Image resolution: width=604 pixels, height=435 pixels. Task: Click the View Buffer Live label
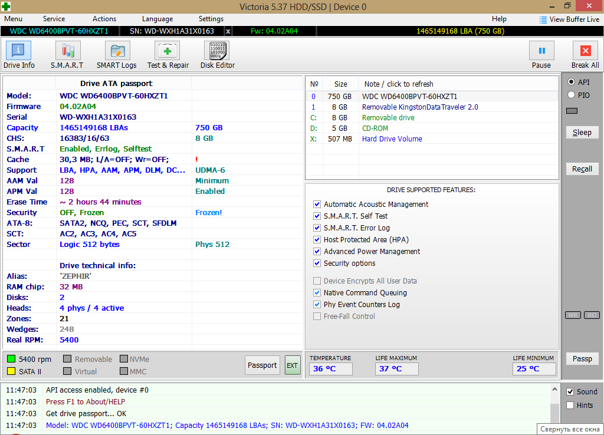pos(575,19)
